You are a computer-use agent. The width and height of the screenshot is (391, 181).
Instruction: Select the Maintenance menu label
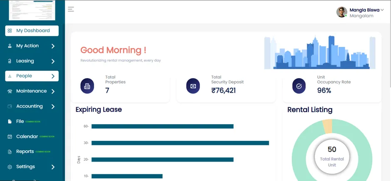click(32, 91)
